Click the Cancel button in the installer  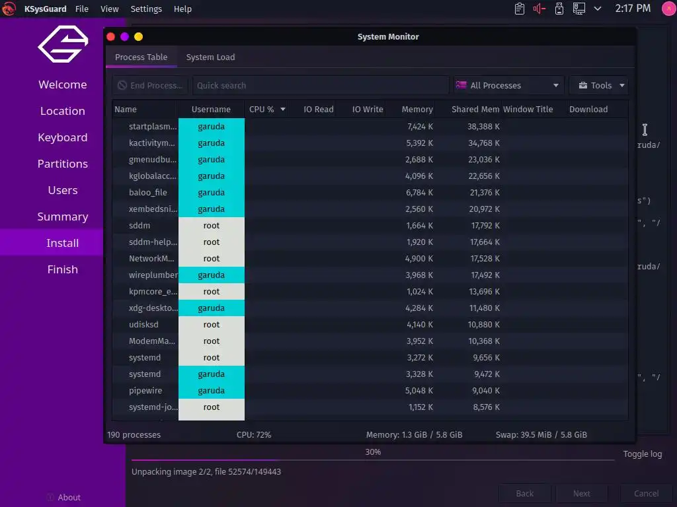pos(646,494)
